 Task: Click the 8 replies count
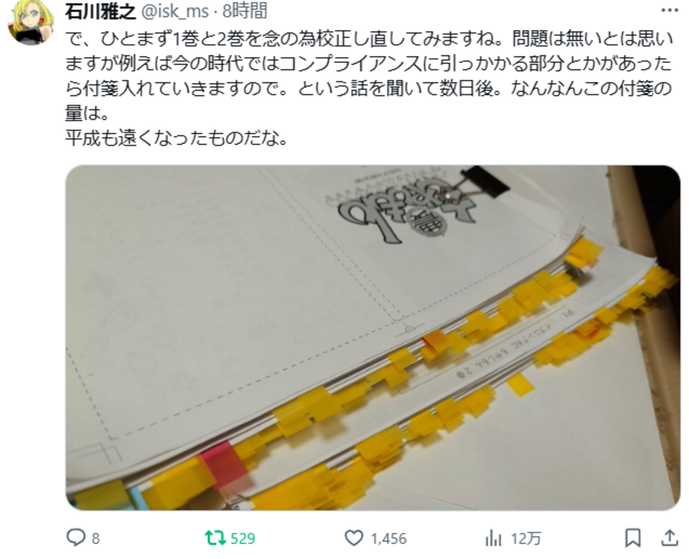point(95,539)
